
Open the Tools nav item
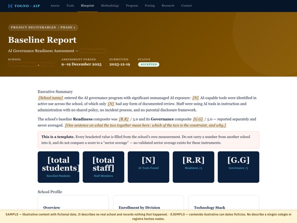coord(70,5)
